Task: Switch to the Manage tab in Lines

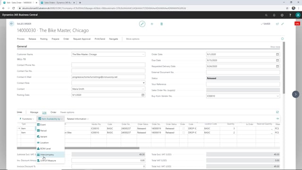Action: 34,112
